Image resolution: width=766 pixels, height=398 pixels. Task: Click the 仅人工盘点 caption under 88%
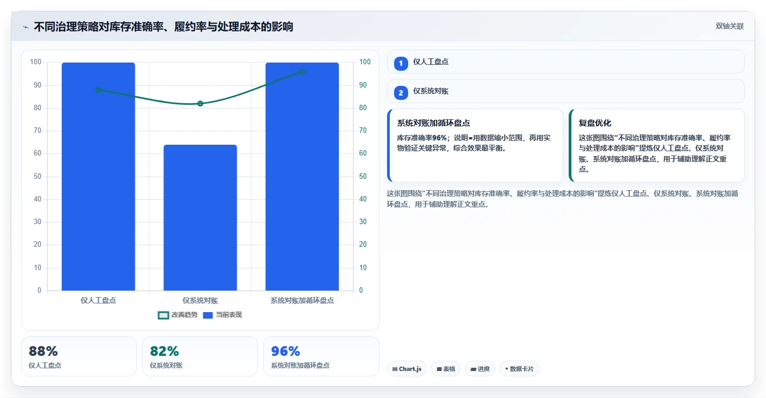pyautogui.click(x=45, y=366)
